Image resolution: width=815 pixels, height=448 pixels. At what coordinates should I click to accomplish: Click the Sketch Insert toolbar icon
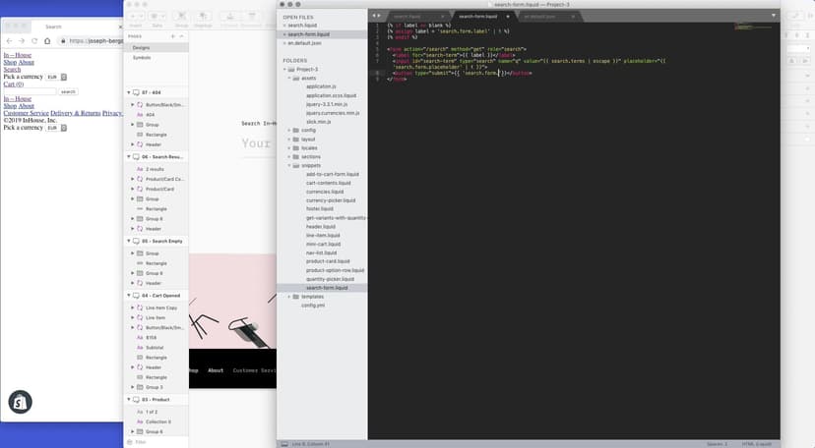[x=136, y=17]
